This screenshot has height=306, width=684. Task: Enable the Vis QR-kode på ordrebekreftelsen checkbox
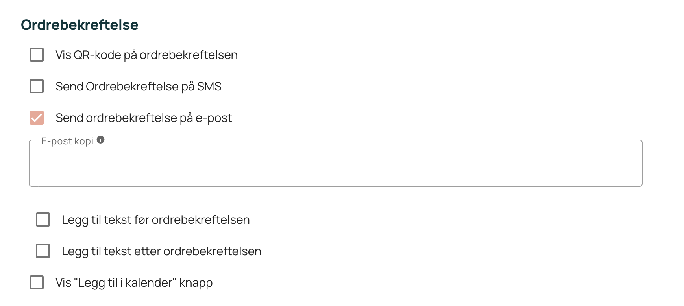click(37, 55)
